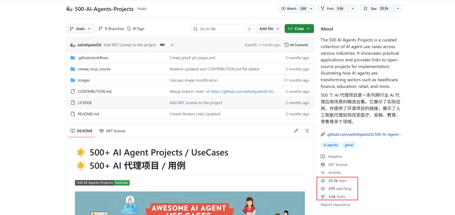Open the Activity link in sidebar
This screenshot has height=215, width=455.
tap(331, 173)
